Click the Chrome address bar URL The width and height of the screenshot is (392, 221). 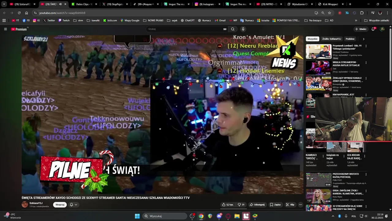(62, 13)
